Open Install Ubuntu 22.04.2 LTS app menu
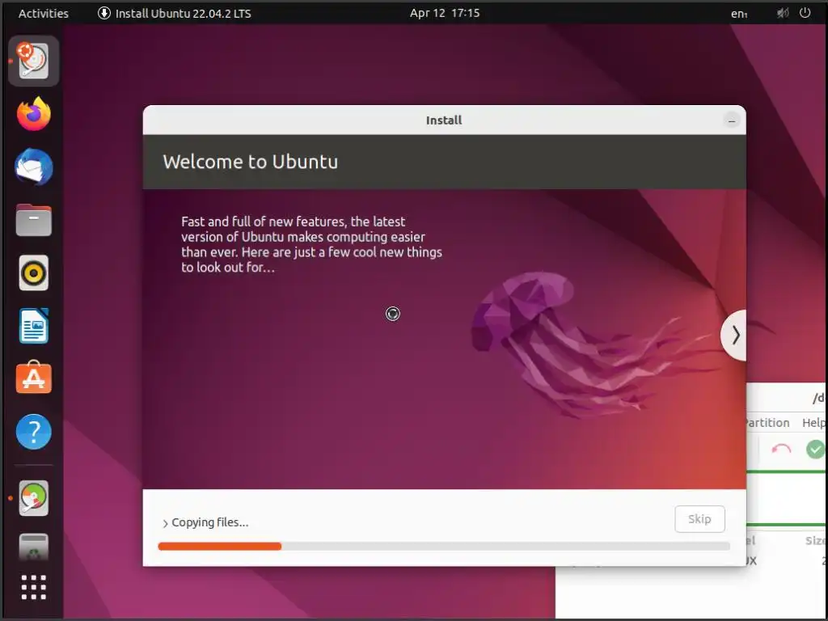Image resolution: width=828 pixels, height=621 pixels. 175,13
